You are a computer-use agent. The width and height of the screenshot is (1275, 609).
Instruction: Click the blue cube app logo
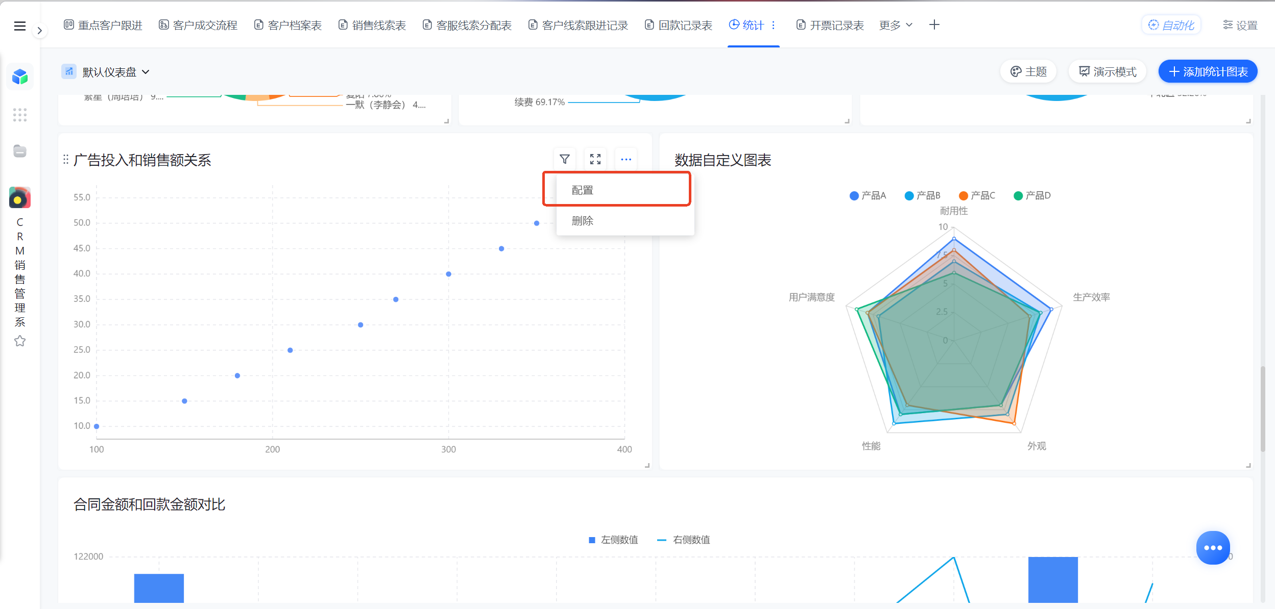pos(20,77)
